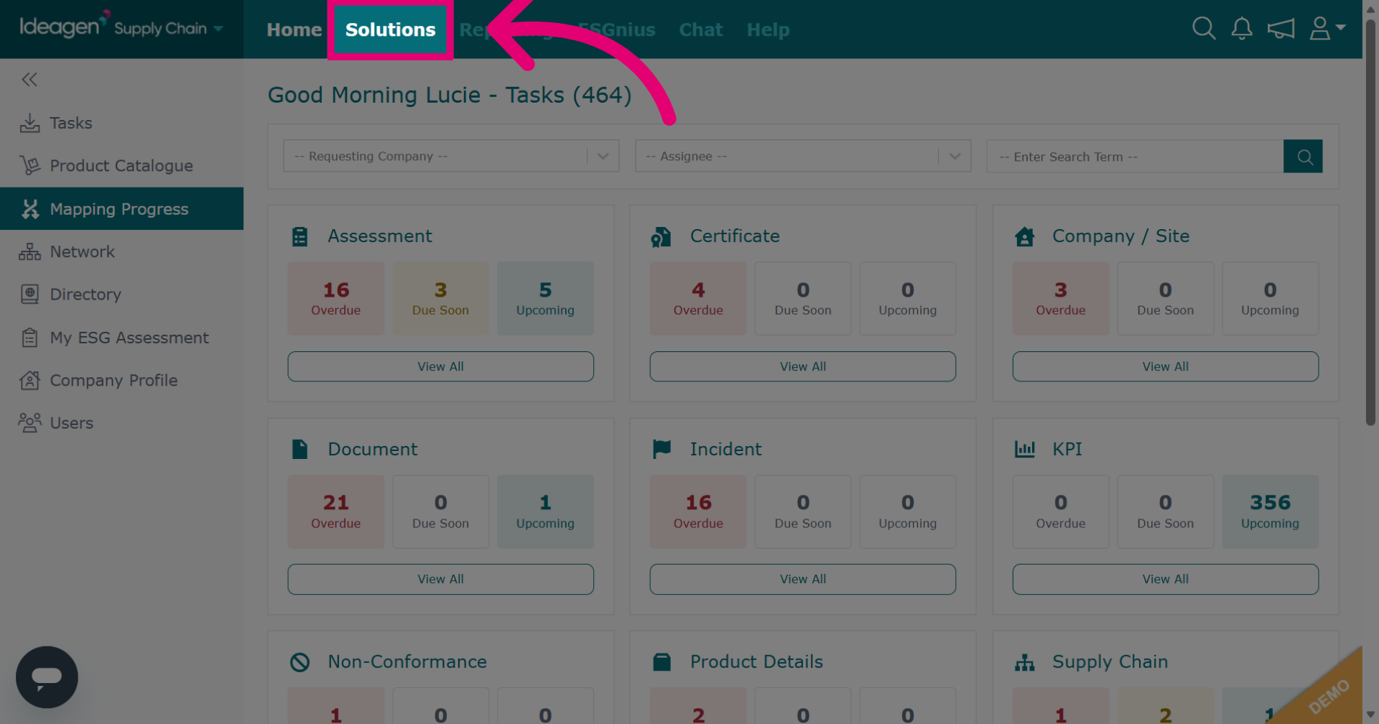The image size is (1379, 724).
Task: Open 356 Upcoming KPI tile
Action: click(1270, 511)
